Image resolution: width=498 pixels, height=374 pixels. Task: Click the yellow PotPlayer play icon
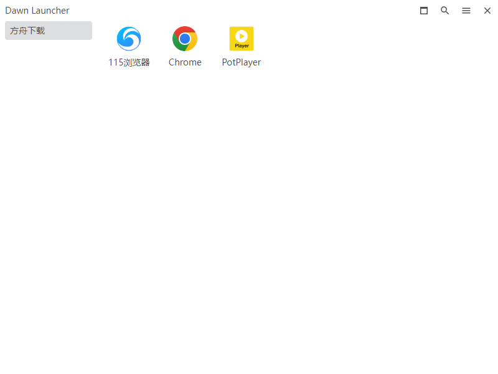pyautogui.click(x=242, y=39)
